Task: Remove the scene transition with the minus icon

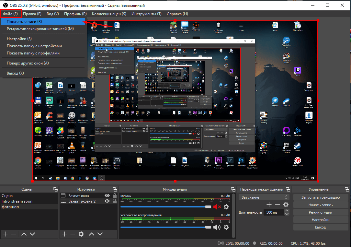Action: pos(277,205)
